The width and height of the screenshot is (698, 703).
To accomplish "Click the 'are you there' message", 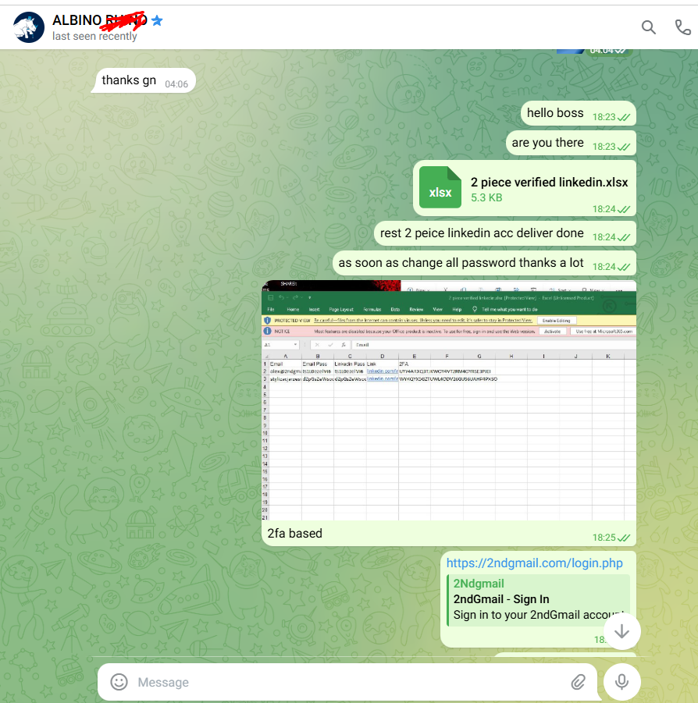I will [x=571, y=143].
